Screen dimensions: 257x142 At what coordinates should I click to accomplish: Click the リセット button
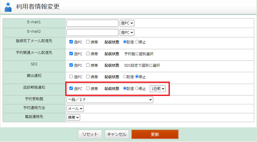[90, 134]
